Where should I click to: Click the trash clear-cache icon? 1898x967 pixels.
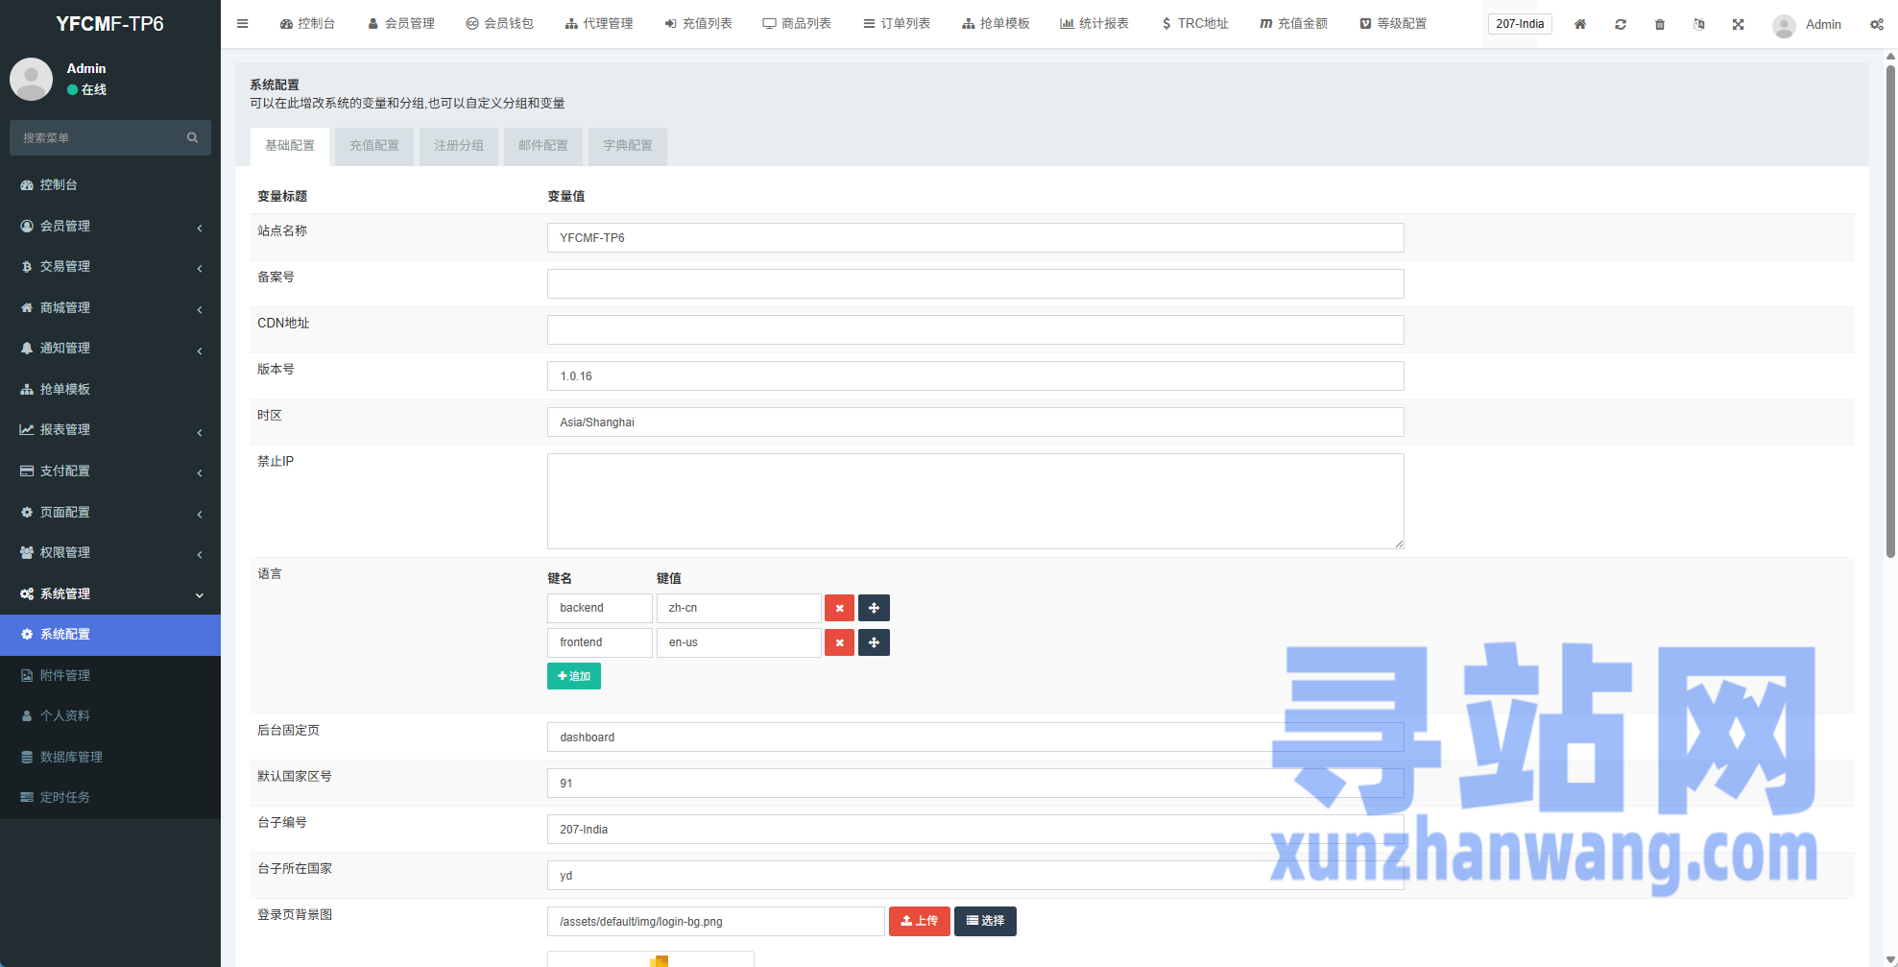click(1660, 24)
